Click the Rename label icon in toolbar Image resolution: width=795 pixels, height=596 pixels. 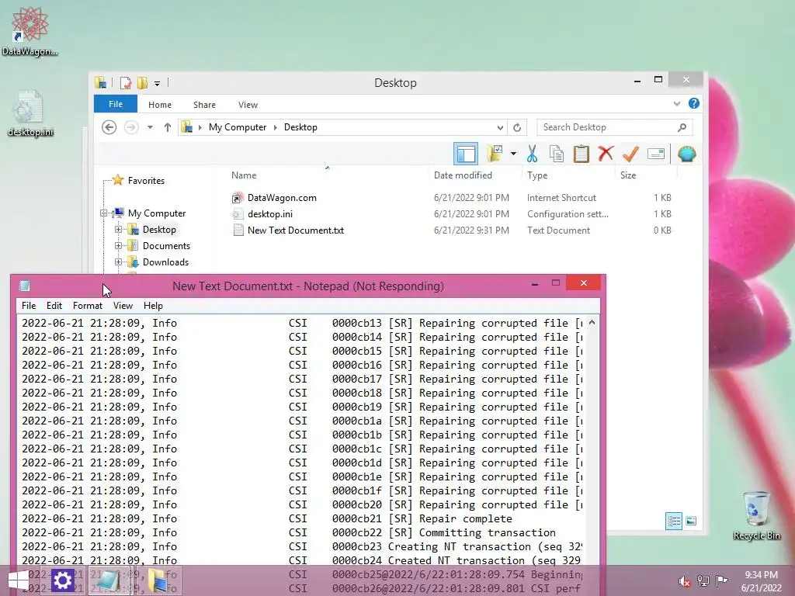coord(655,154)
